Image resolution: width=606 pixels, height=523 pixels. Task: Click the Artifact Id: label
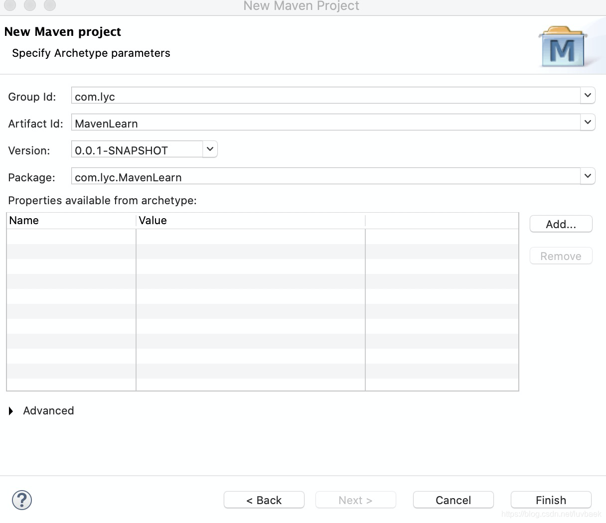coord(36,124)
